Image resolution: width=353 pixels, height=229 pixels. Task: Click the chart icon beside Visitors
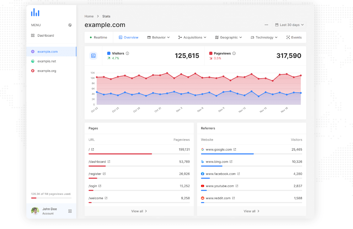[x=93, y=56]
